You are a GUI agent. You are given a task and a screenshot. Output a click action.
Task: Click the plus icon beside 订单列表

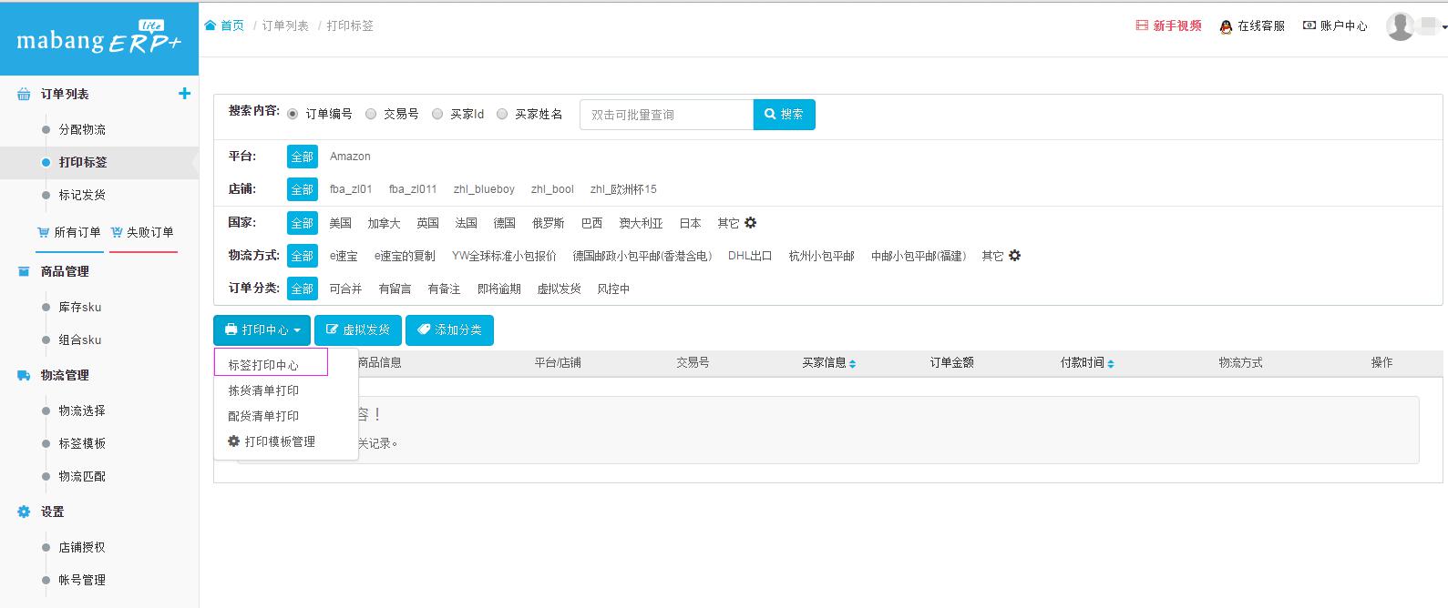pos(184,94)
